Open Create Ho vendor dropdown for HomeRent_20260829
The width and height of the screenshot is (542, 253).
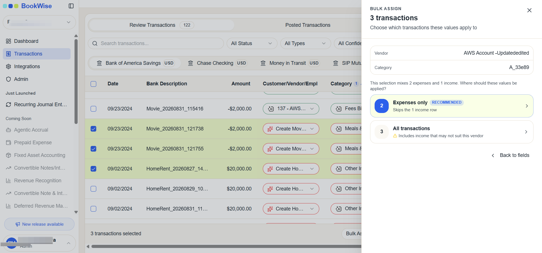point(291,189)
